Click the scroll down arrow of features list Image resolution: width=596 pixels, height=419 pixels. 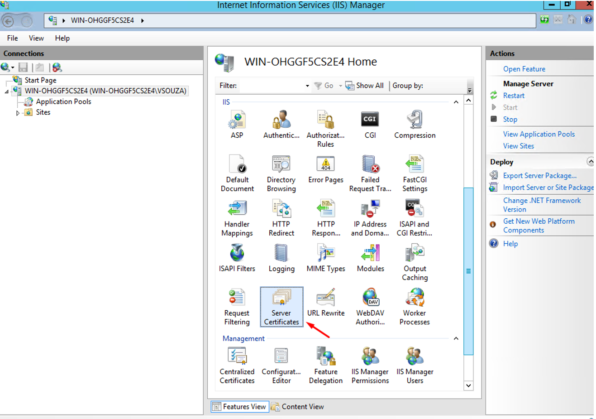(x=468, y=385)
